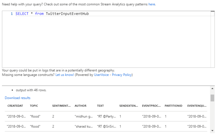
Task: Select the SENTIMENT column header
Action: click(x=61, y=106)
